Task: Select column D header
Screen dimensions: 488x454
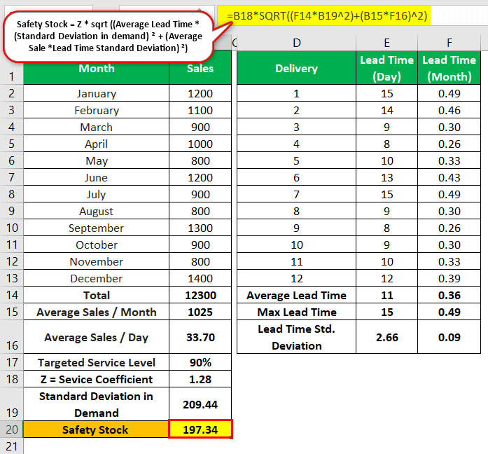Action: 296,43
